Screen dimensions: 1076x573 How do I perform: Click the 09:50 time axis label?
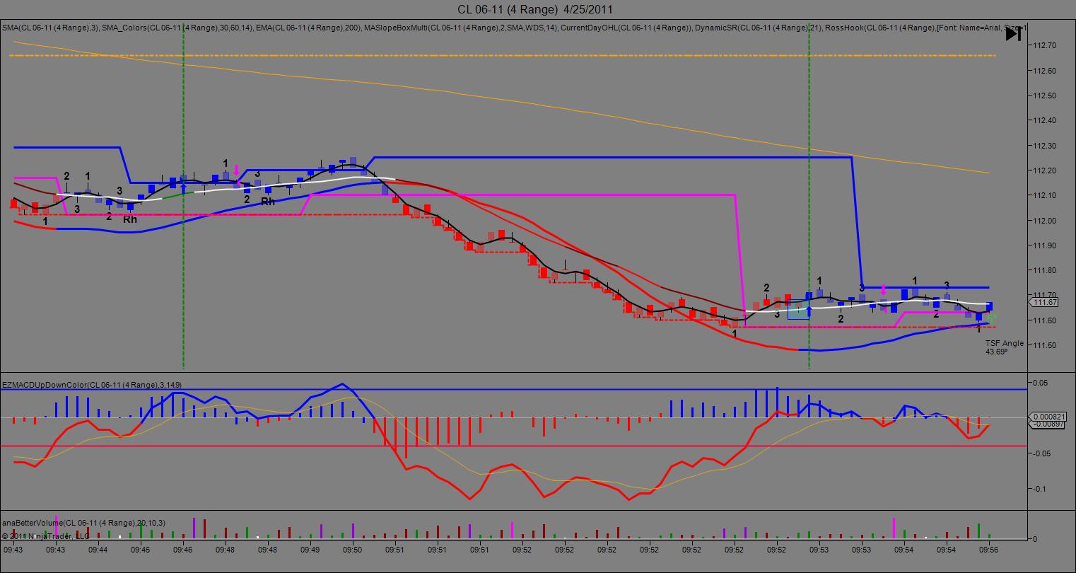353,549
